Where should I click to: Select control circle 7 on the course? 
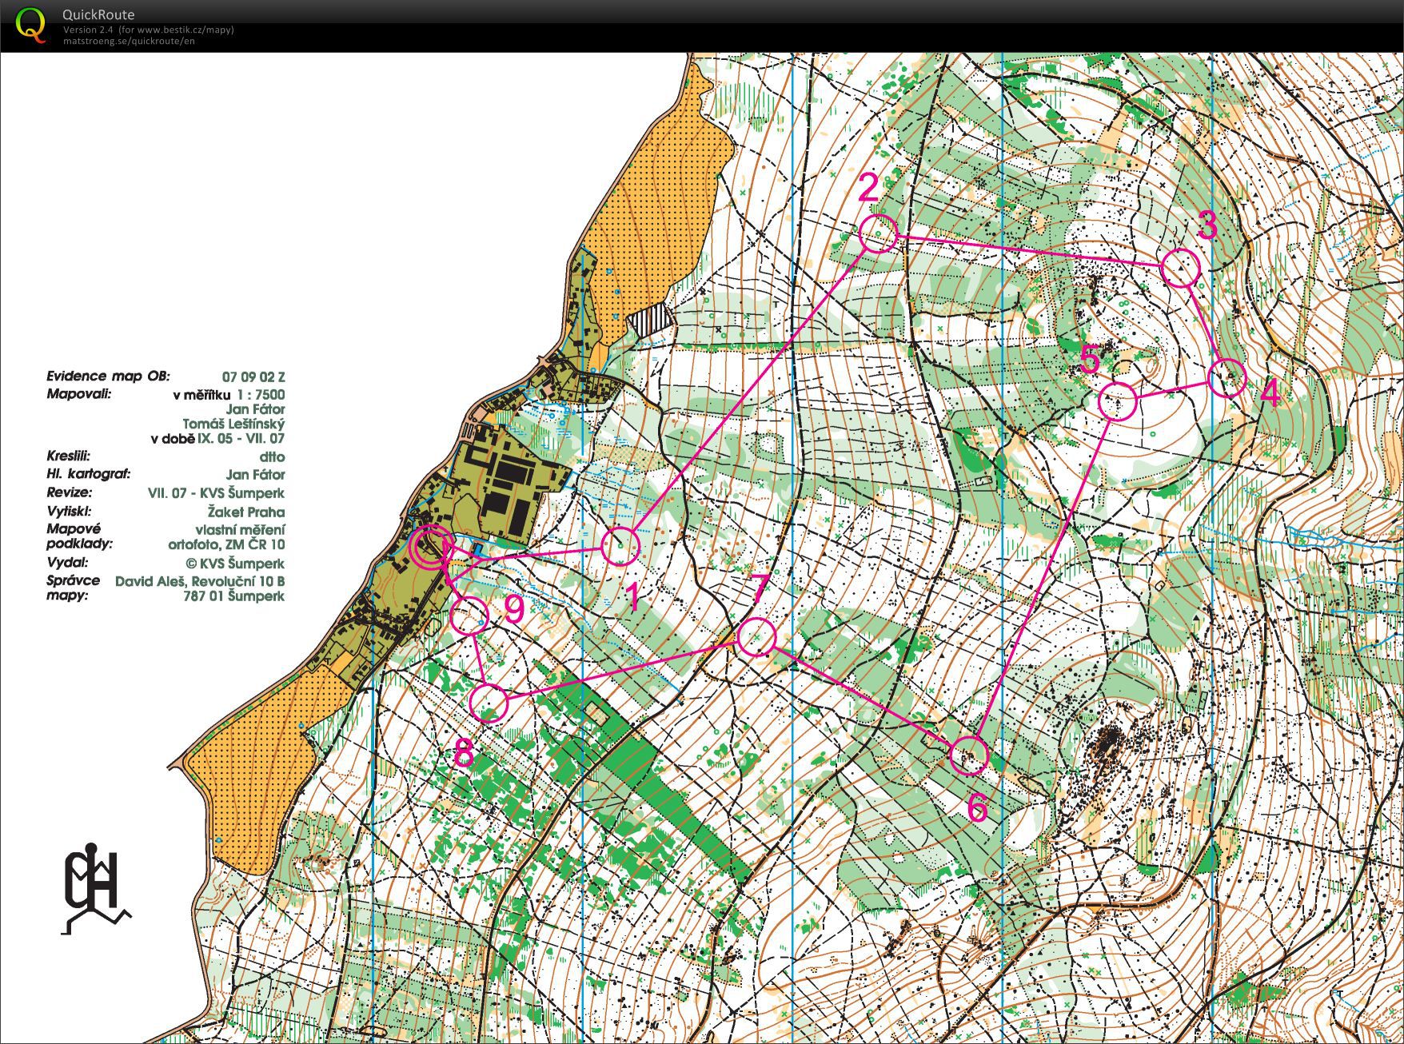tap(756, 638)
